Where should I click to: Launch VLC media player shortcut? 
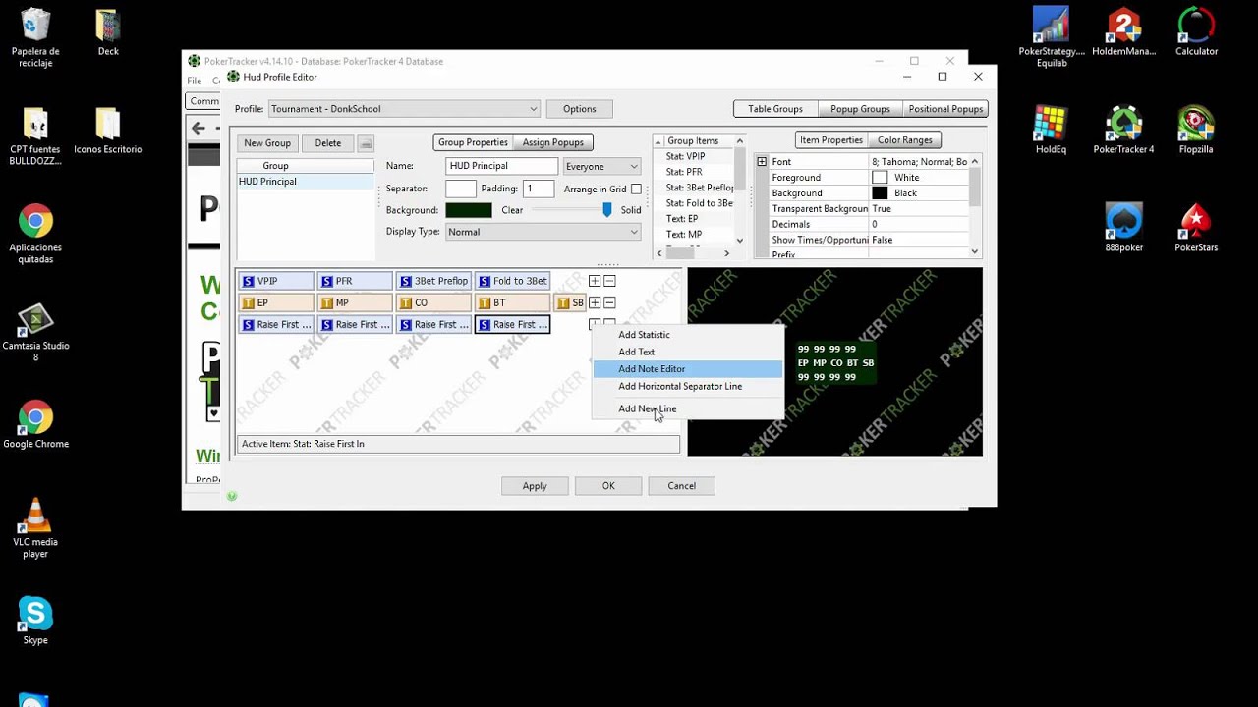point(35,528)
